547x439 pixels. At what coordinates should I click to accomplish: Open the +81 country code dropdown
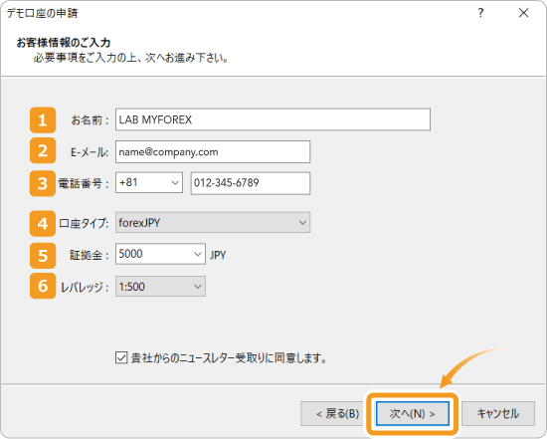click(x=149, y=182)
